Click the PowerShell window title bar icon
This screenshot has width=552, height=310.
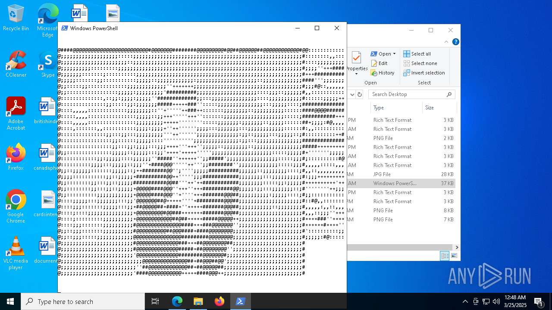click(64, 28)
